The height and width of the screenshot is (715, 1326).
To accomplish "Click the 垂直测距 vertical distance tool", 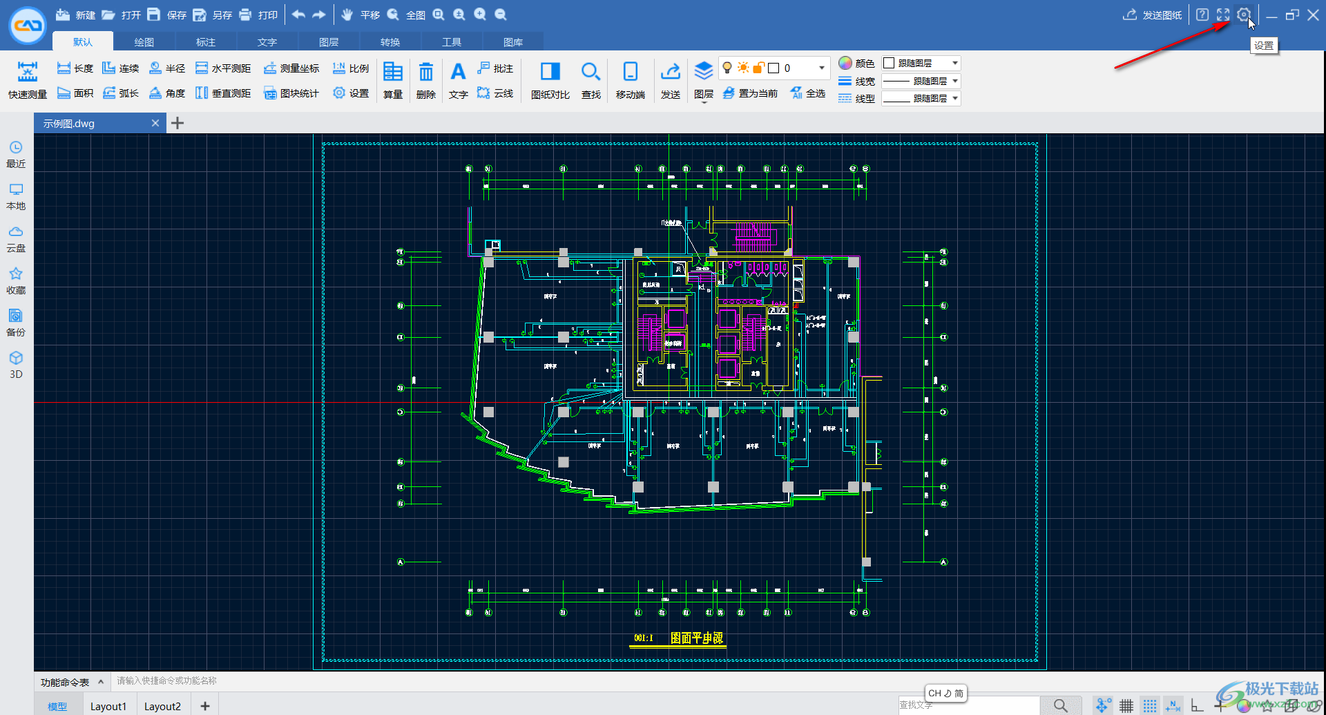I will [223, 93].
